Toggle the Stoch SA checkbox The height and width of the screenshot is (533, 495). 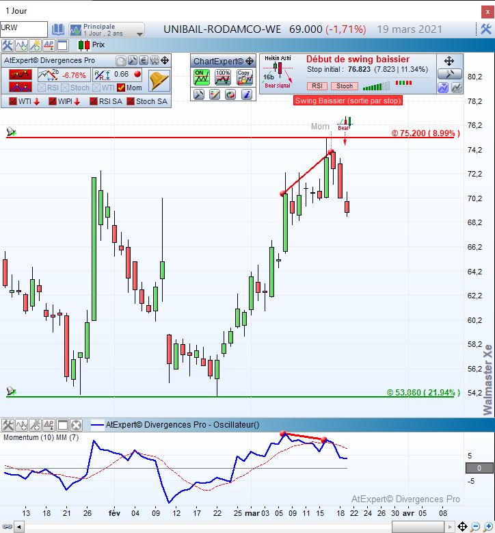tap(131, 101)
